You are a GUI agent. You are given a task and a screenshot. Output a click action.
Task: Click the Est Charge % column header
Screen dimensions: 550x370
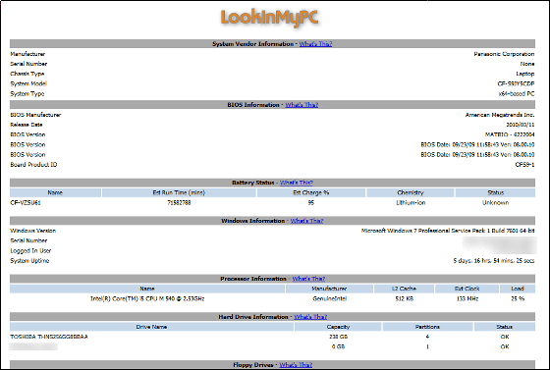(311, 192)
